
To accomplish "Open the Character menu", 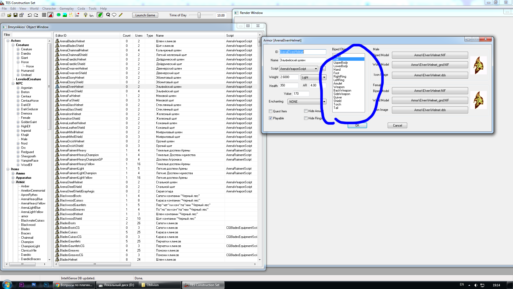I will (49, 9).
